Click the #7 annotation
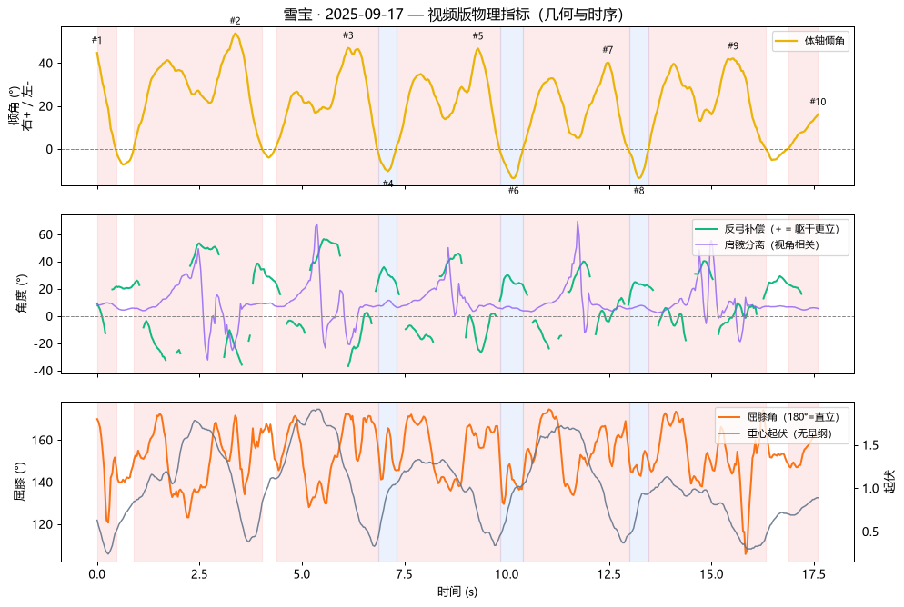The image size is (904, 607). point(608,50)
